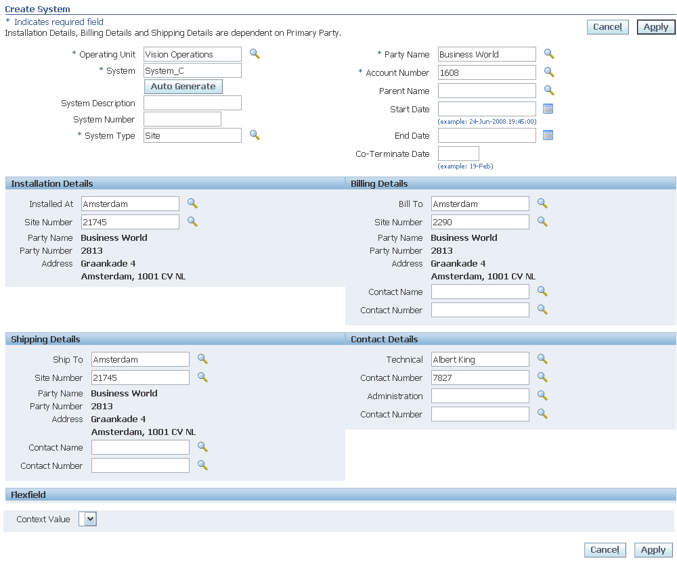The width and height of the screenshot is (677, 571).
Task: Focus Billing Details Site Number field
Action: tap(480, 222)
